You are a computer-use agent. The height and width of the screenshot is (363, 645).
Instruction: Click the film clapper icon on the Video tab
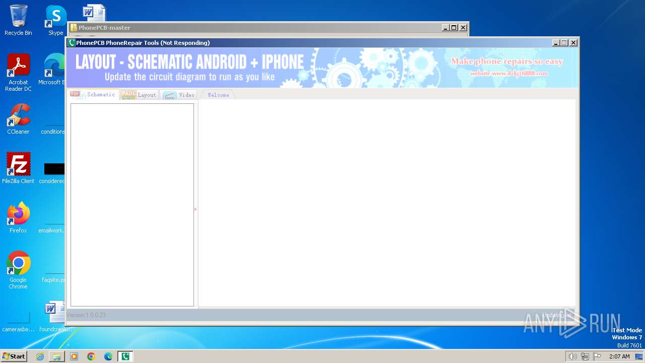(x=170, y=95)
